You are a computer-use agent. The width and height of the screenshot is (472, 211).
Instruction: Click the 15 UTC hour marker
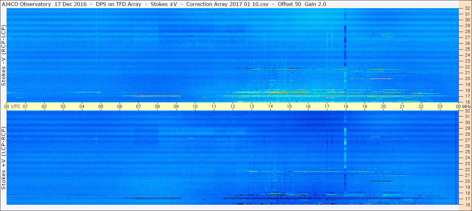289,106
